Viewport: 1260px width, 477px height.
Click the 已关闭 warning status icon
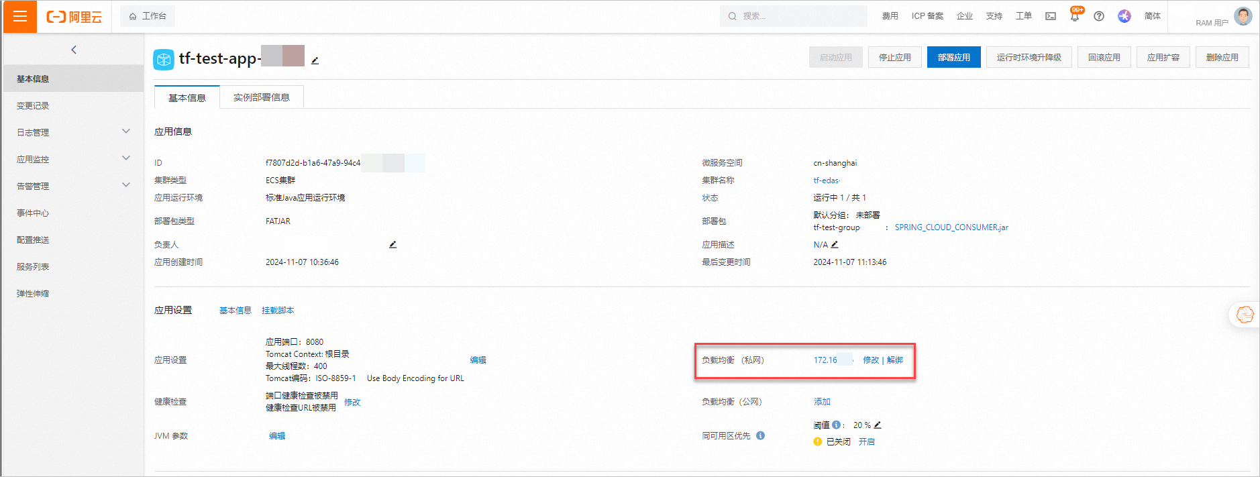point(817,441)
